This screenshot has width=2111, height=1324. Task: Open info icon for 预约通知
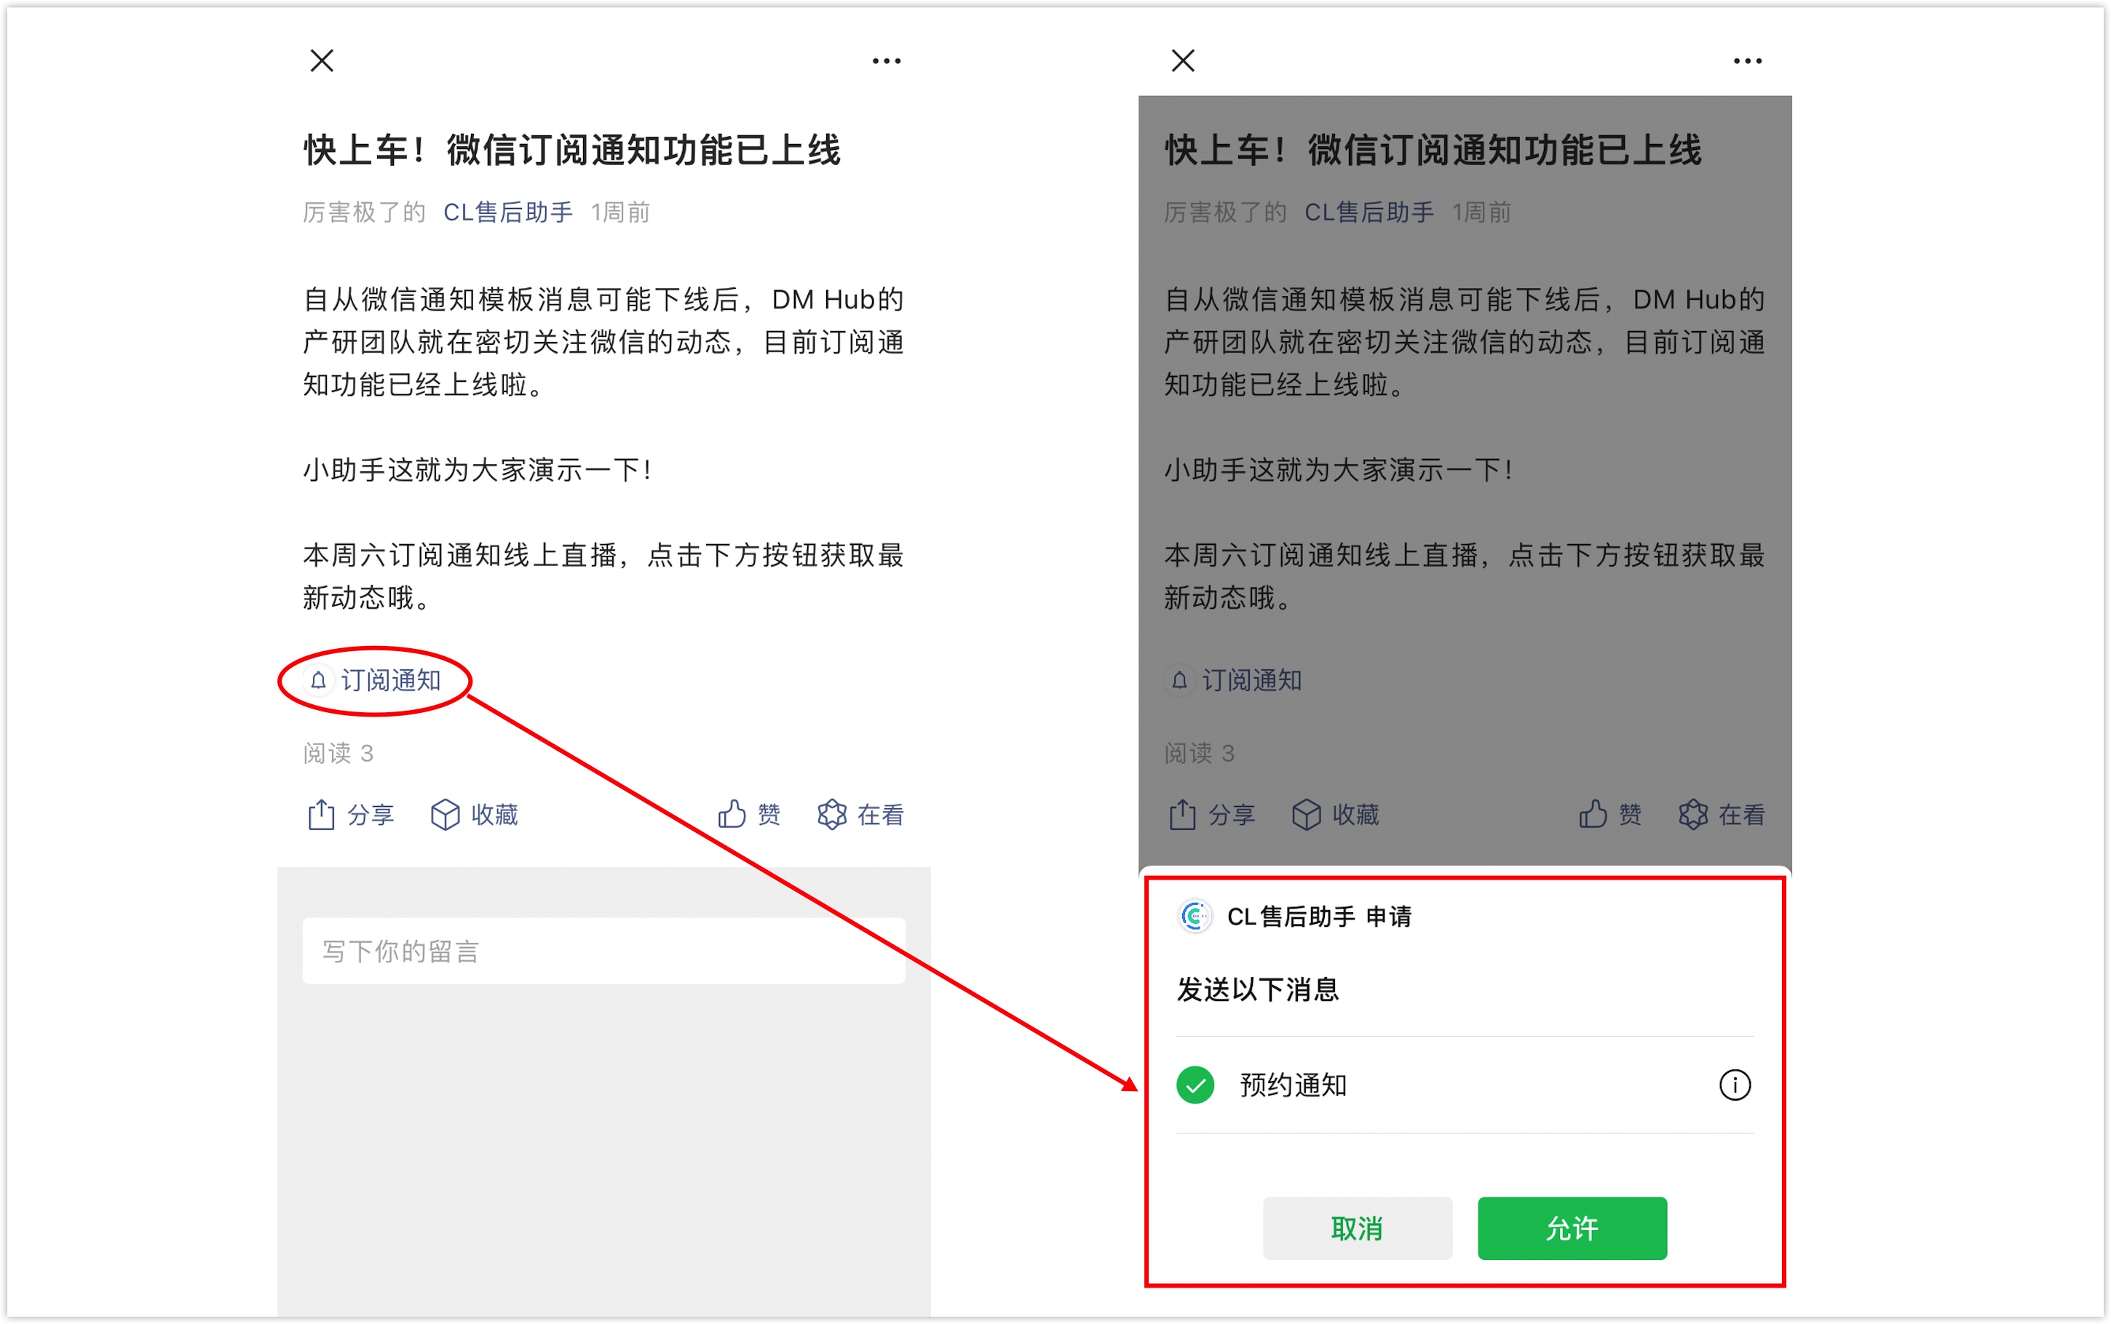pyautogui.click(x=1735, y=1085)
